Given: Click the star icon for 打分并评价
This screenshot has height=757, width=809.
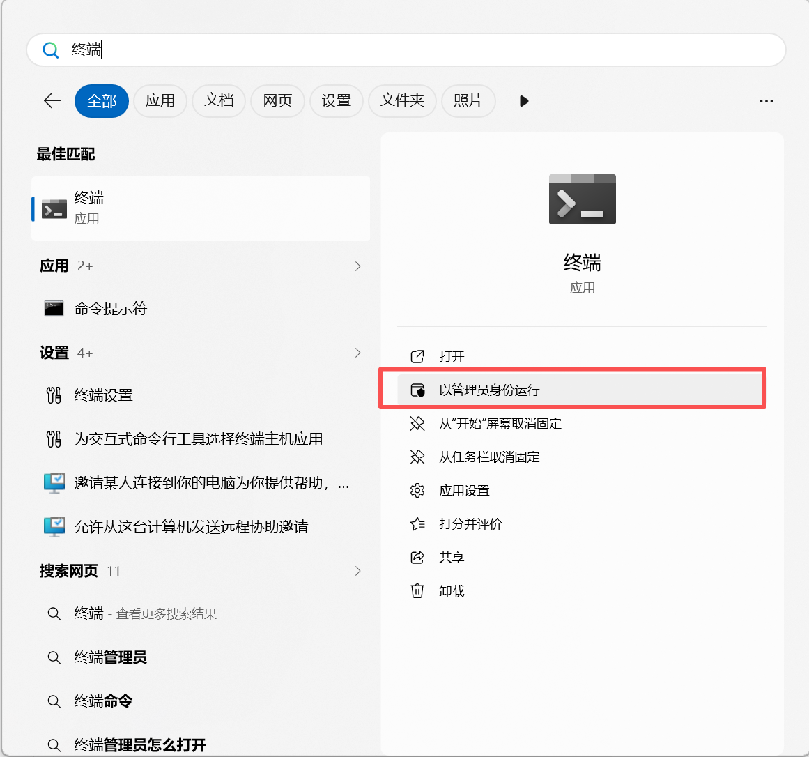Looking at the screenshot, I should 417,524.
